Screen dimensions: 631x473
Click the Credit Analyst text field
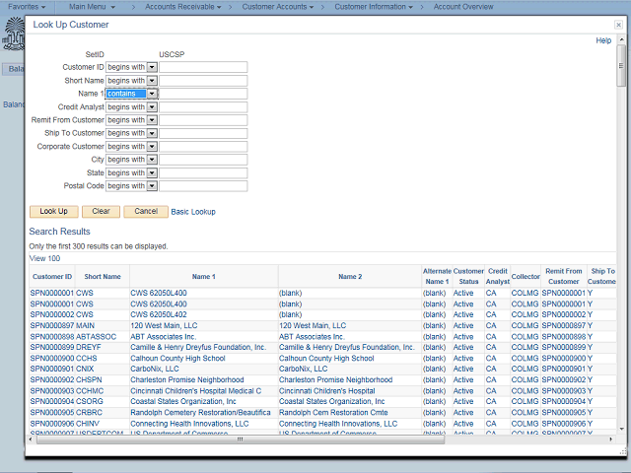(x=203, y=107)
